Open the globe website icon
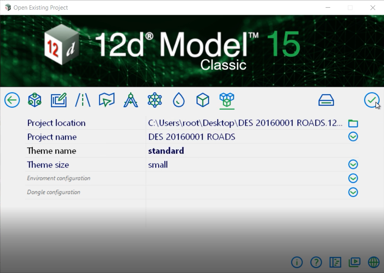This screenshot has height=273, width=384. click(x=374, y=262)
